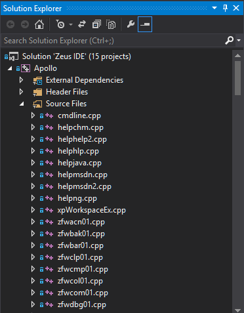This screenshot has height=313, width=244.
Task: Click the Apollo project icon
Action: tap(26, 68)
